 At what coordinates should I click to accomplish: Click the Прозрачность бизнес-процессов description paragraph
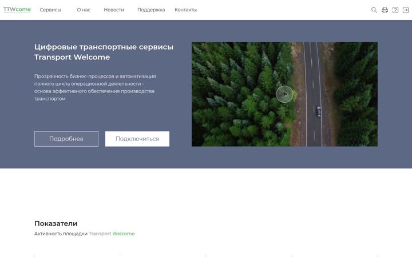coord(95,87)
